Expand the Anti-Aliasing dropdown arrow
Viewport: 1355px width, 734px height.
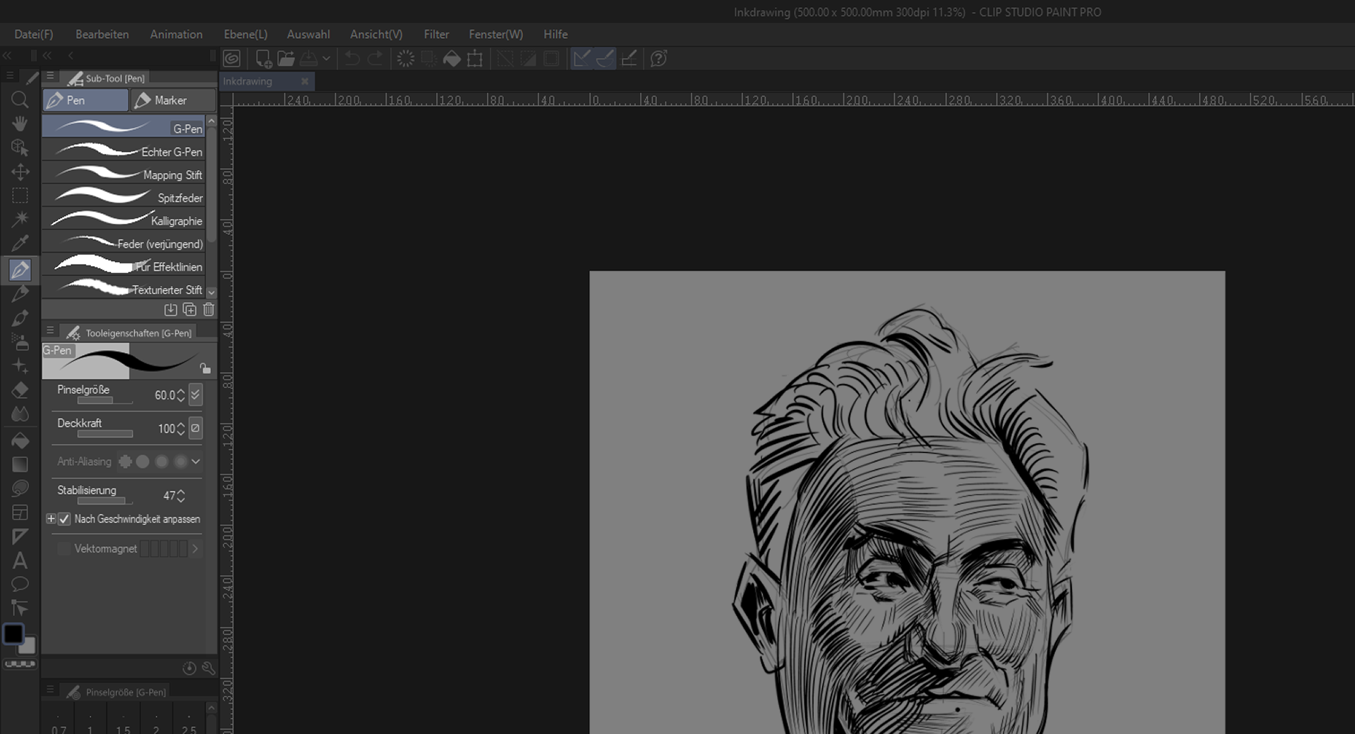195,462
